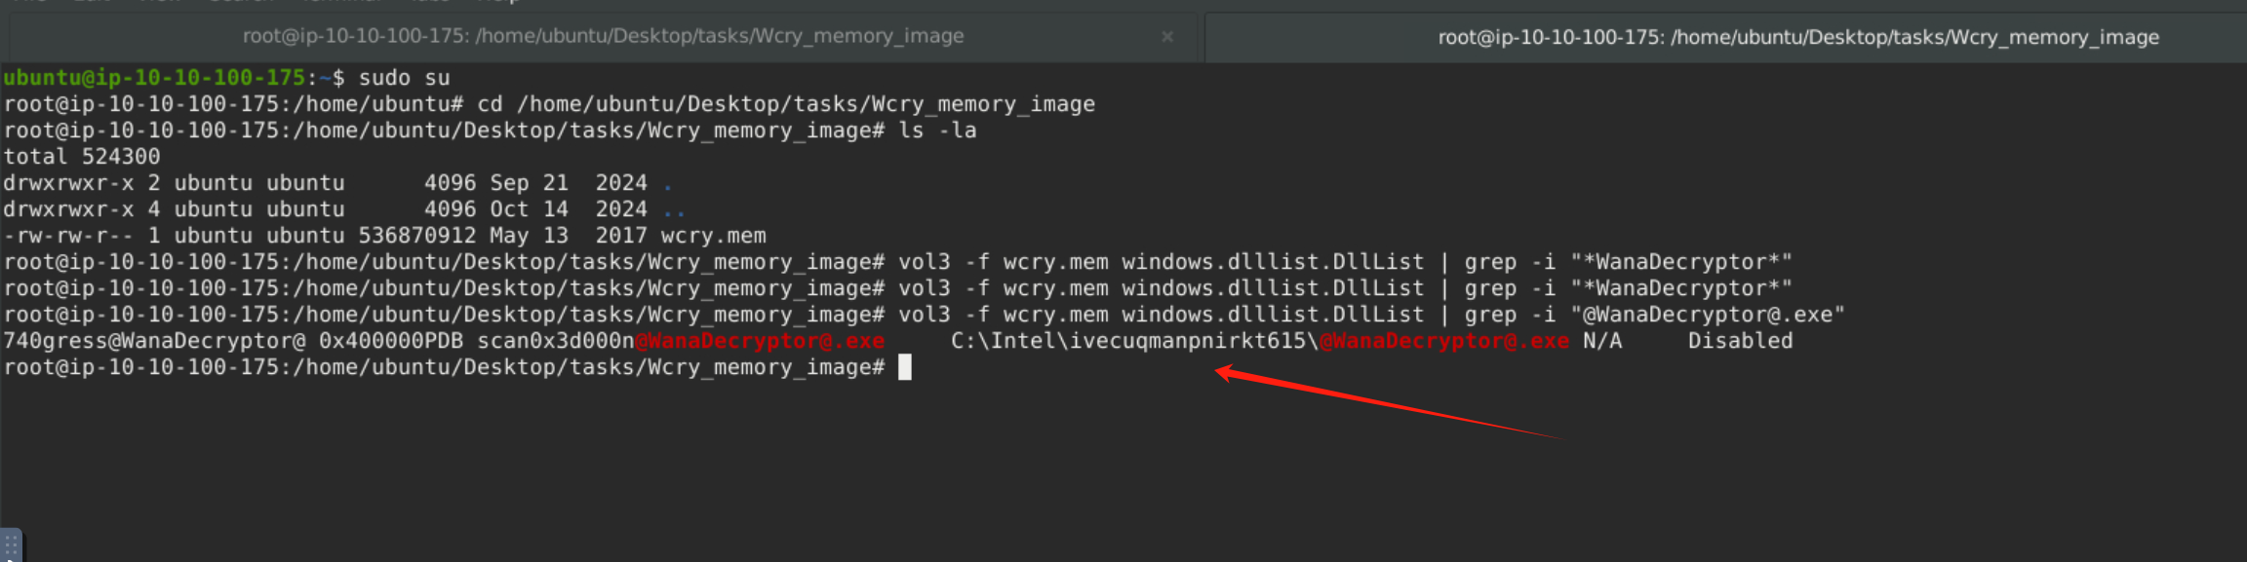Click the "Disabled" value in grep output
This screenshot has height=562, width=2247.
pyautogui.click(x=1740, y=342)
